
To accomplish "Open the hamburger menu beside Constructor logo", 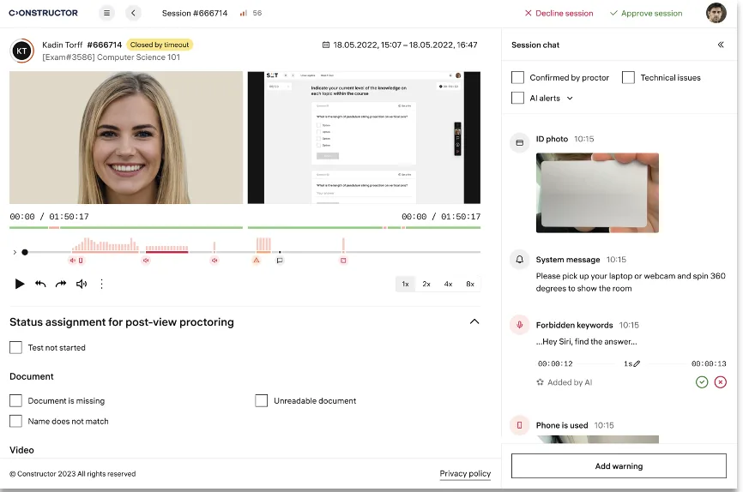I will click(x=106, y=13).
